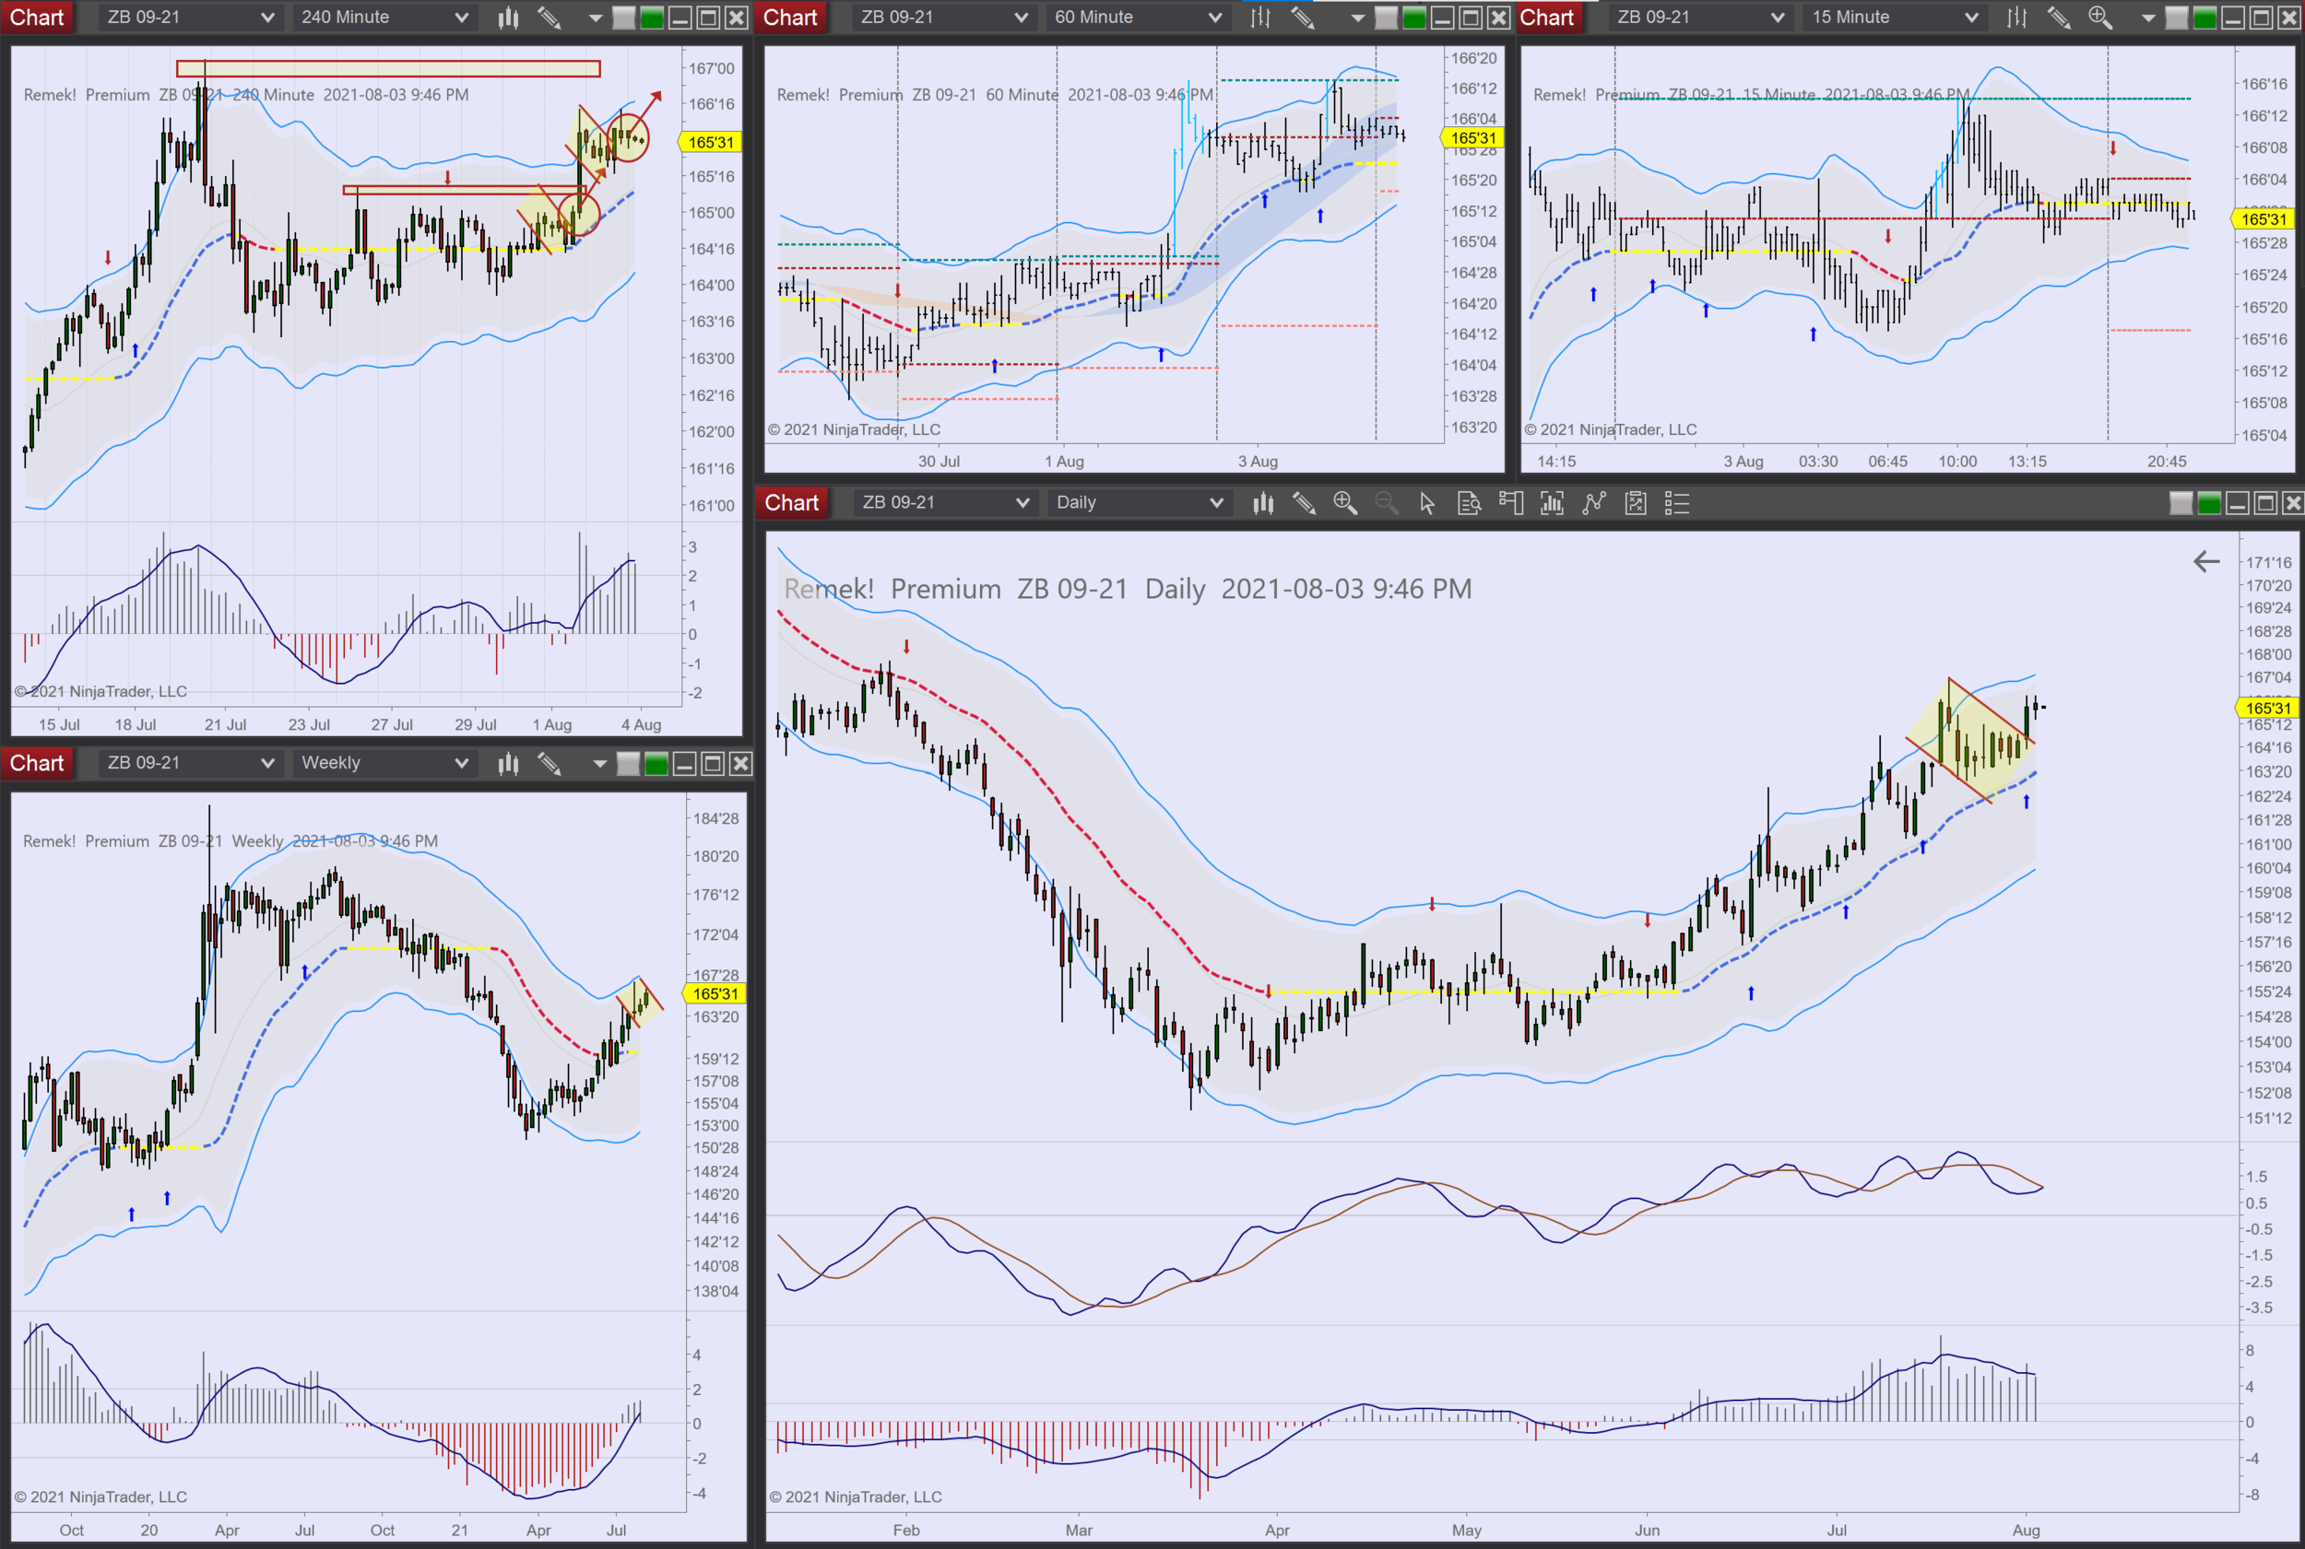
Task: Expand Weekly interval dropdown
Action: pos(461,764)
